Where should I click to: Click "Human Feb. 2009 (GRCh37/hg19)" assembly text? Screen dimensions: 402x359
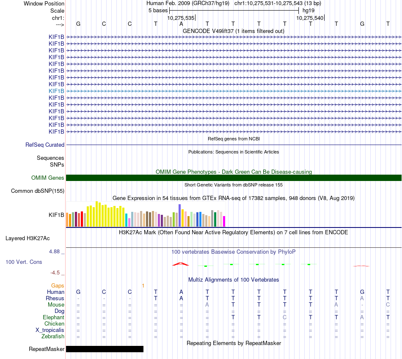[188, 3]
